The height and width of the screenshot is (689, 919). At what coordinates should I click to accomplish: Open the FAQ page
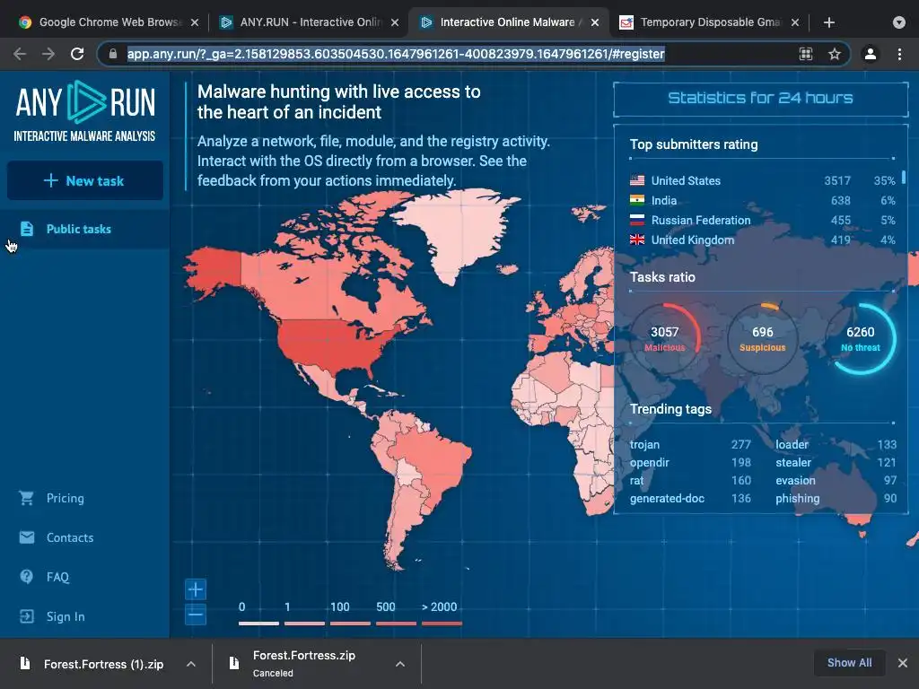pos(57,577)
